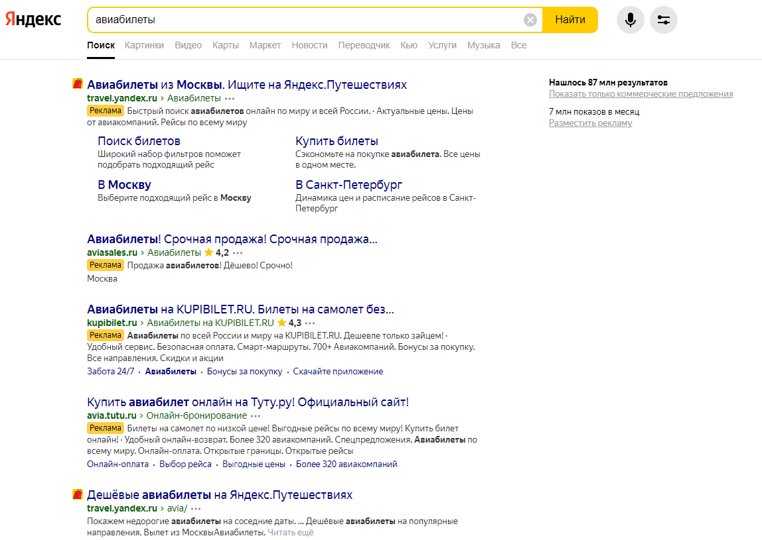
Task: Click the Yandex logo
Action: coord(33,20)
